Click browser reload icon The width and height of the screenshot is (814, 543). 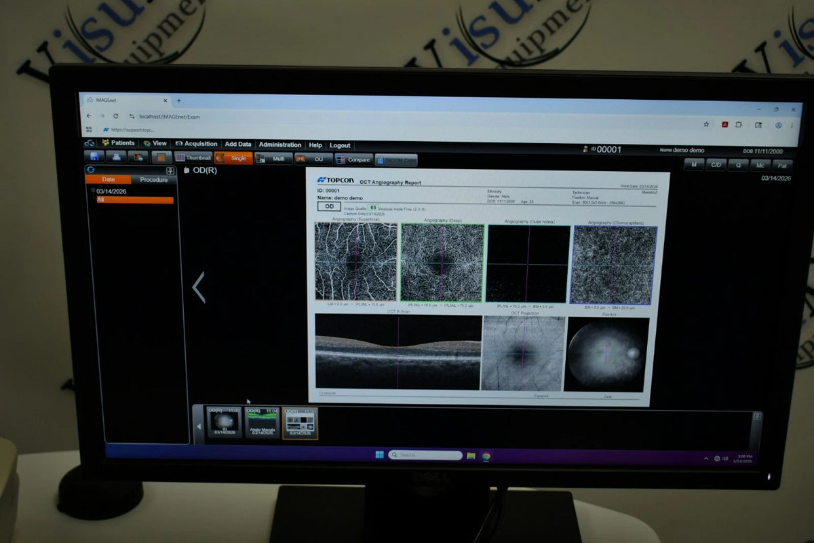click(x=116, y=116)
